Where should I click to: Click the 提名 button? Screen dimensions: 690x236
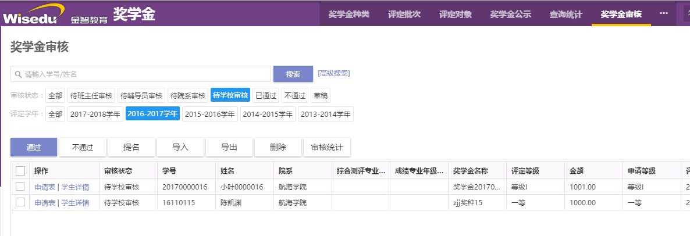click(131, 147)
